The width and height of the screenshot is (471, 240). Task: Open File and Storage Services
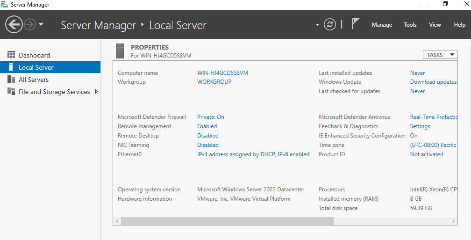tap(50, 92)
